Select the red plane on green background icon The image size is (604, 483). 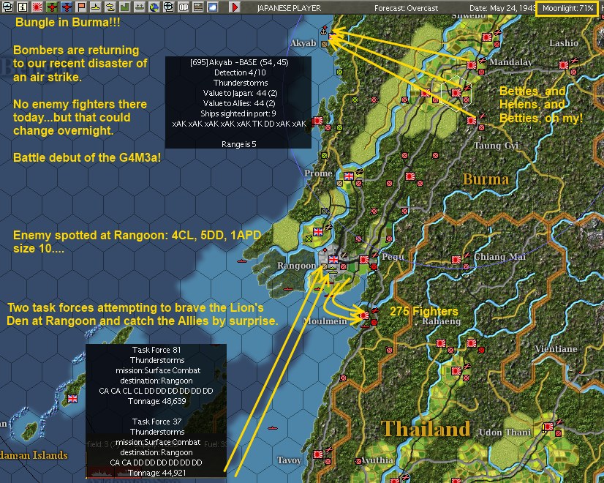(52, 7)
